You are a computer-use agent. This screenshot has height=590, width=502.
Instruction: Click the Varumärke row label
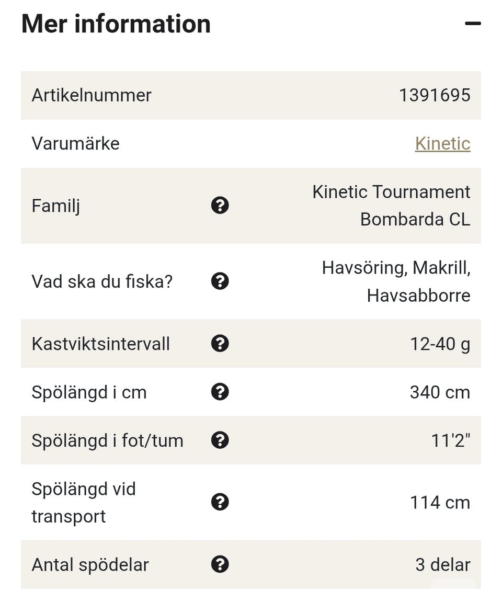[76, 143]
